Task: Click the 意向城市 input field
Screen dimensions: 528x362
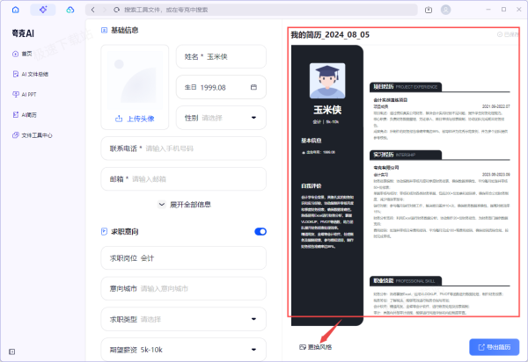Action: coord(184,288)
